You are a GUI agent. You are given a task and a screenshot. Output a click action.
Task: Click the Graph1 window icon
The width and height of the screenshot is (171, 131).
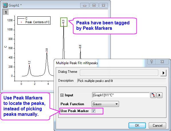tap(5, 5)
